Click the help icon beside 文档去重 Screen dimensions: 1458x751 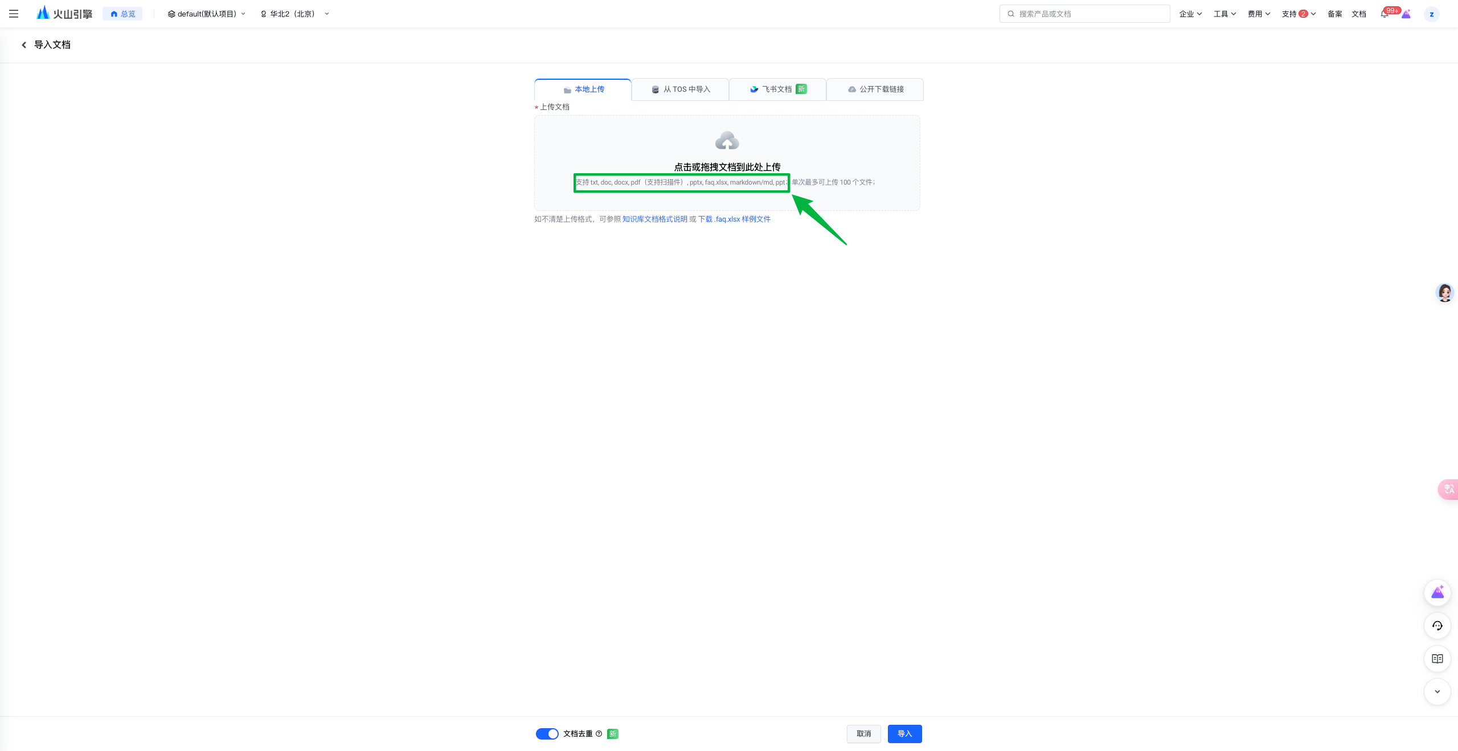pos(599,734)
